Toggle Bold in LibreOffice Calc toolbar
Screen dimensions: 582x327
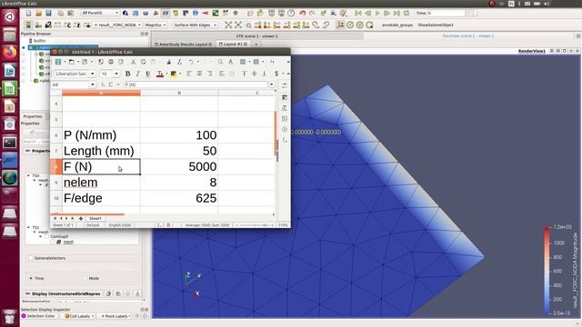click(x=127, y=74)
